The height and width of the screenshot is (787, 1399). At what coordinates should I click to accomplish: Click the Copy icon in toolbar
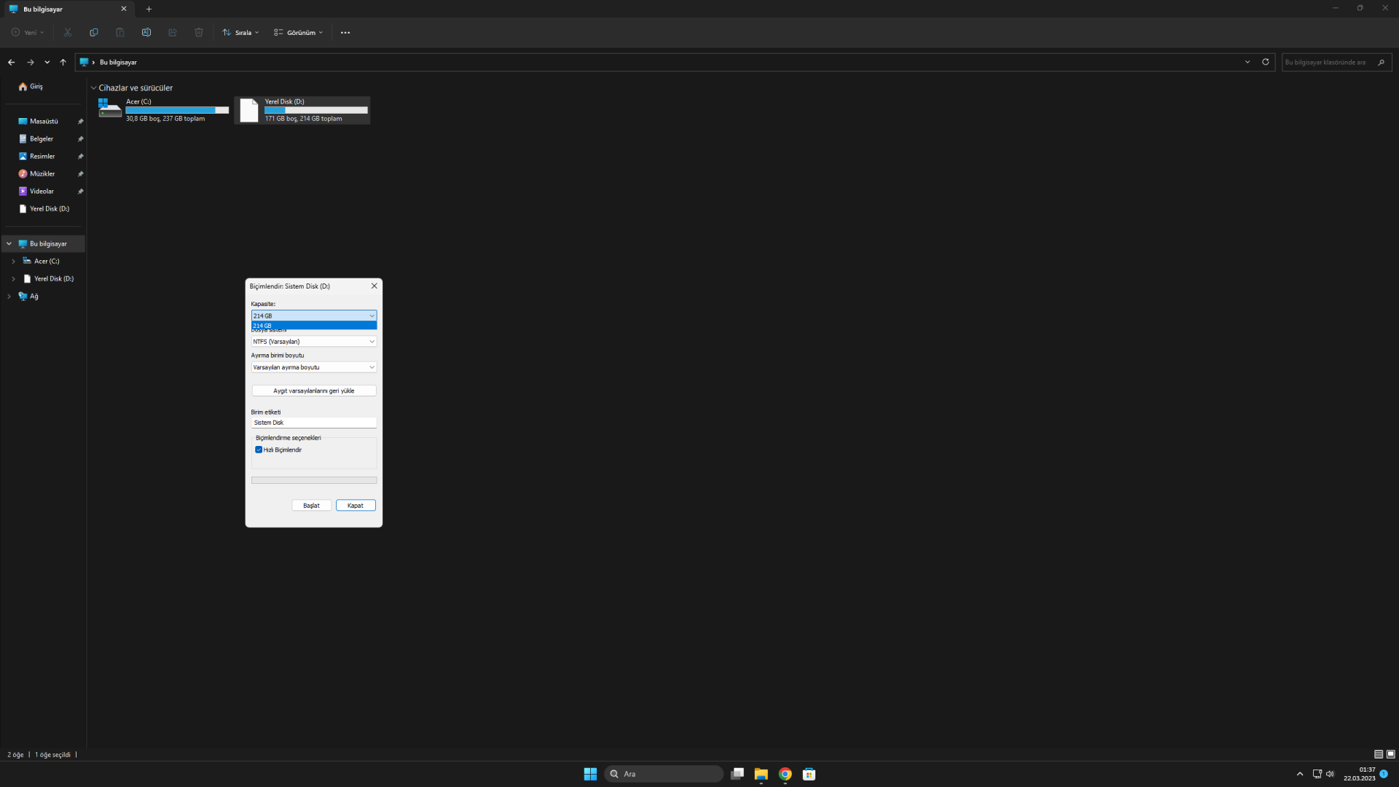coord(94,33)
